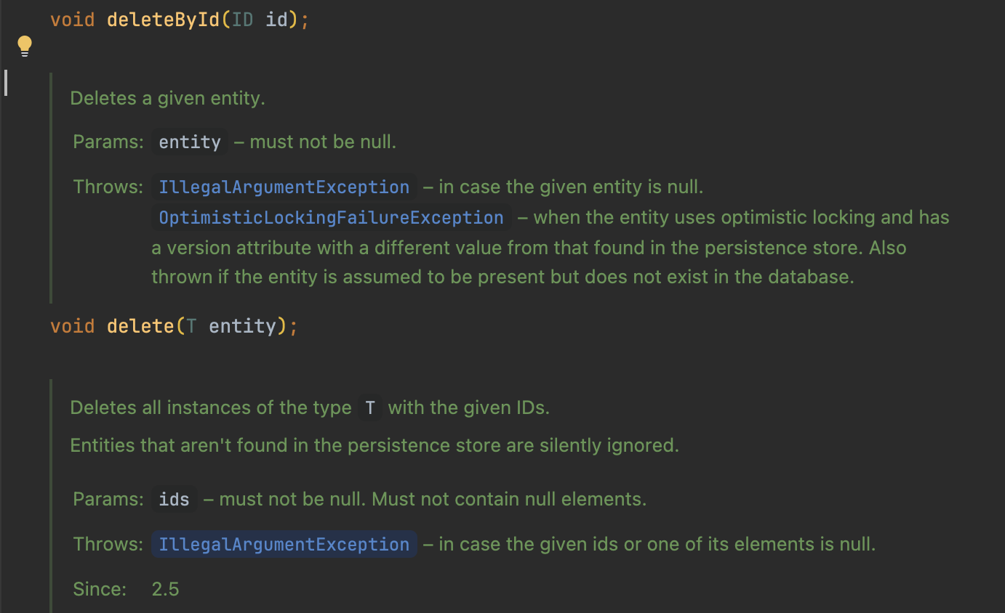Click the T type parameter in delete signature
This screenshot has width=1005, height=613.
191,325
